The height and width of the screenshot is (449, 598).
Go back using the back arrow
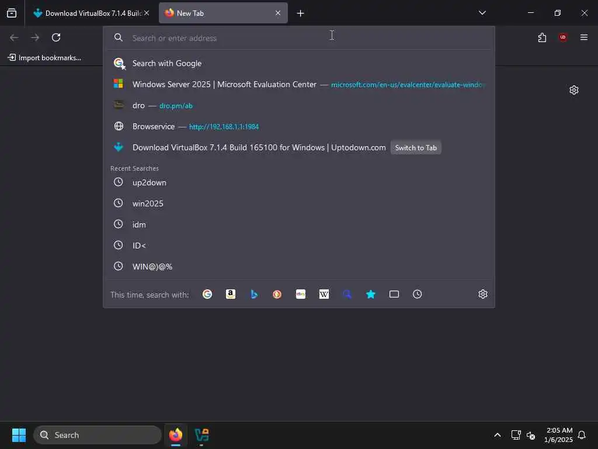[14, 37]
